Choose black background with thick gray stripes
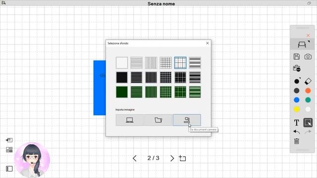This screenshot has width=317, height=178. [195, 77]
